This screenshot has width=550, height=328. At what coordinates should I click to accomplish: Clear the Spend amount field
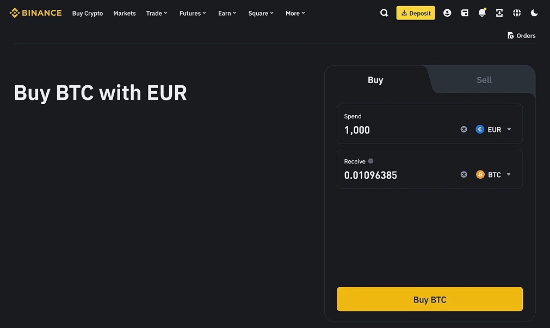(x=464, y=129)
